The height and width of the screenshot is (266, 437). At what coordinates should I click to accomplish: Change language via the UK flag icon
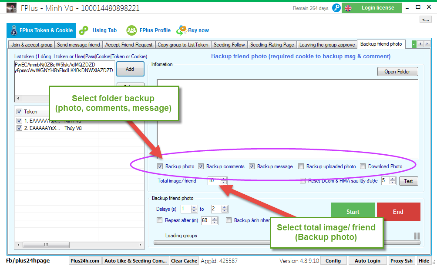click(x=348, y=8)
